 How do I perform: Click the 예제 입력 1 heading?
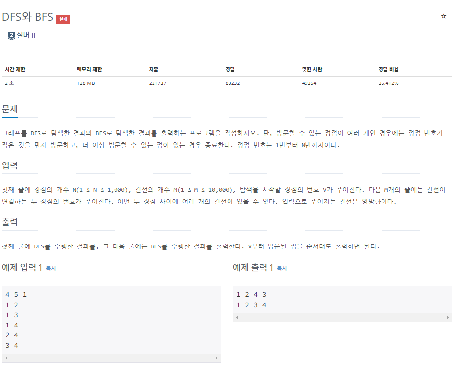click(22, 267)
